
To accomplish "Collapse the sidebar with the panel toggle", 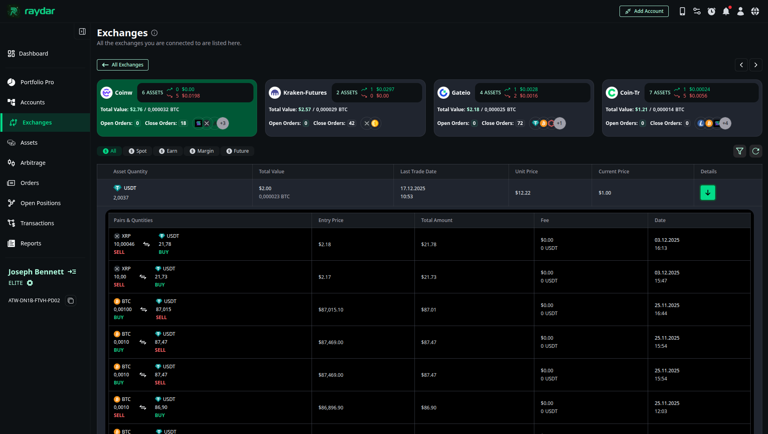I will [x=82, y=31].
